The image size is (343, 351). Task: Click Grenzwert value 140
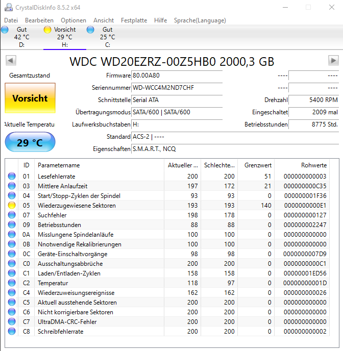pos(266,205)
